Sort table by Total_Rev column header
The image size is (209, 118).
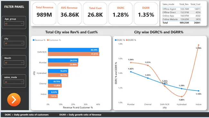click(x=184, y=4)
